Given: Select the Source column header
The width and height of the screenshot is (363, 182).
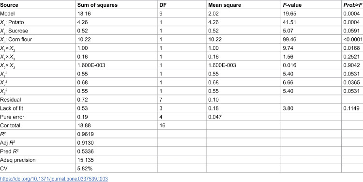Looking at the screenshot, I should (9, 5).
